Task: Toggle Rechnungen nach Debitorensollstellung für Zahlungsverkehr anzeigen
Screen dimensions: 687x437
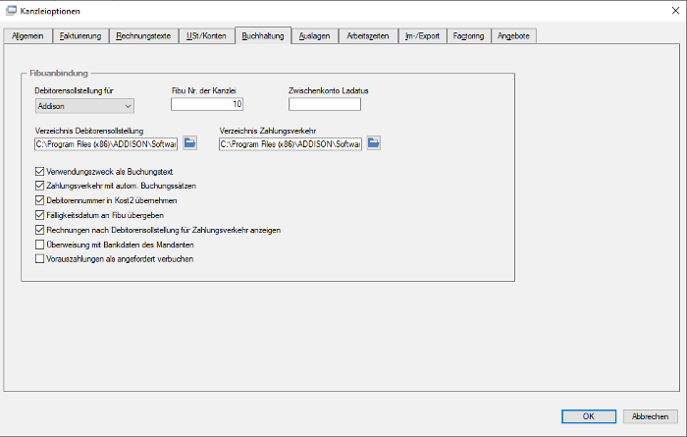Action: point(39,230)
